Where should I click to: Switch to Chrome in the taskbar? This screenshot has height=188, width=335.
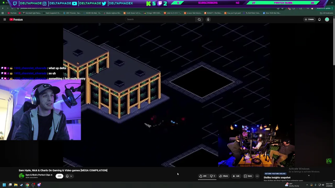(x=27, y=185)
